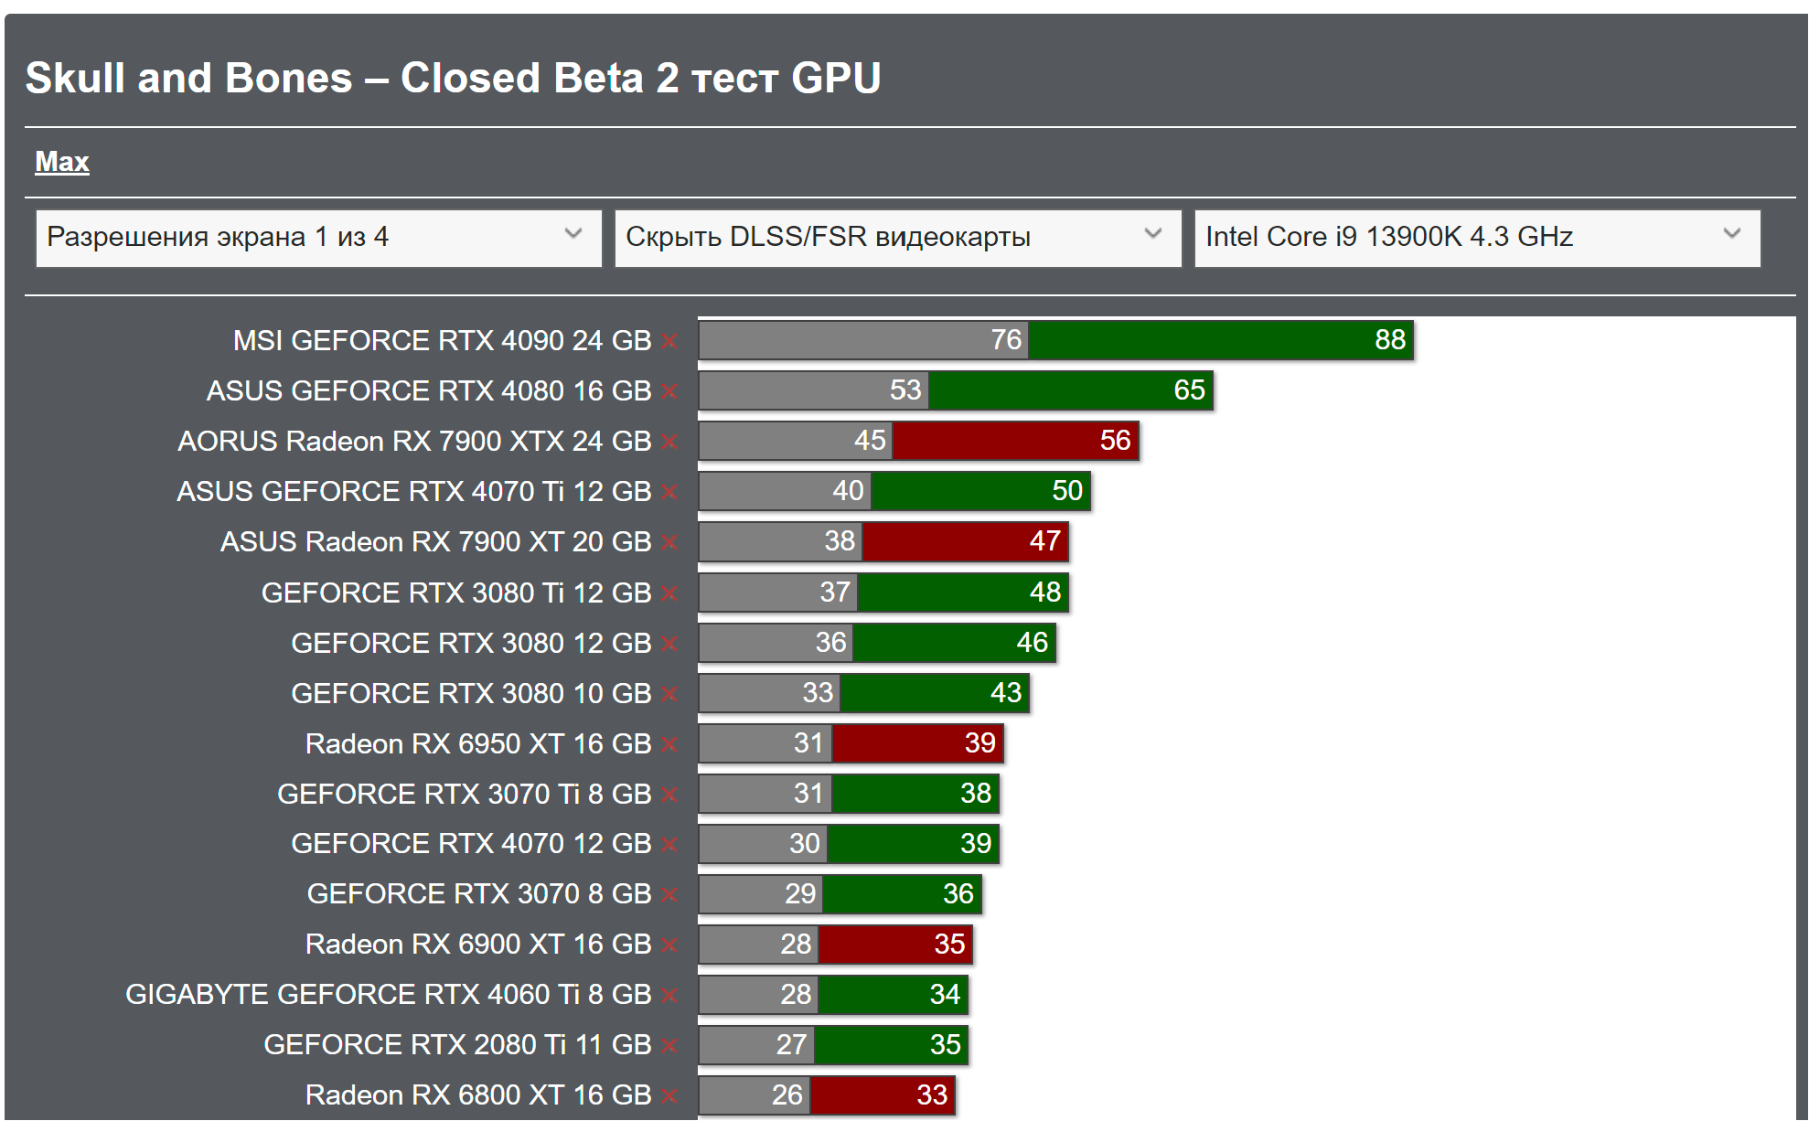
Task: Open the Intel Core i9 13900K processor selector
Action: click(1476, 238)
